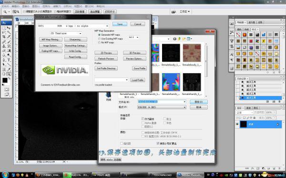Toggle lowercase extension checkbox in save dialog
The width and height of the screenshot is (286, 178).
coord(158,143)
